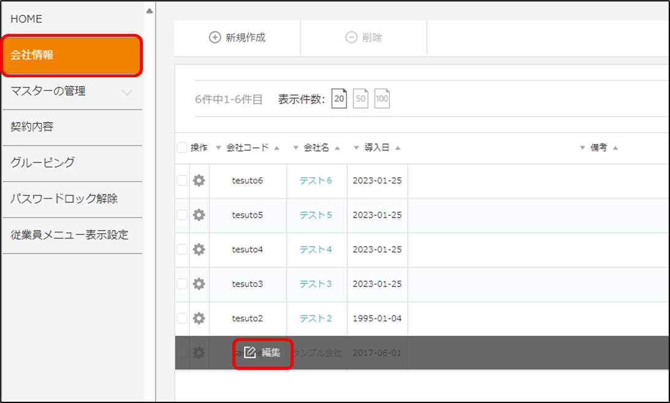
Task: Open 契約内容 in the sidebar
Action: click(x=32, y=127)
